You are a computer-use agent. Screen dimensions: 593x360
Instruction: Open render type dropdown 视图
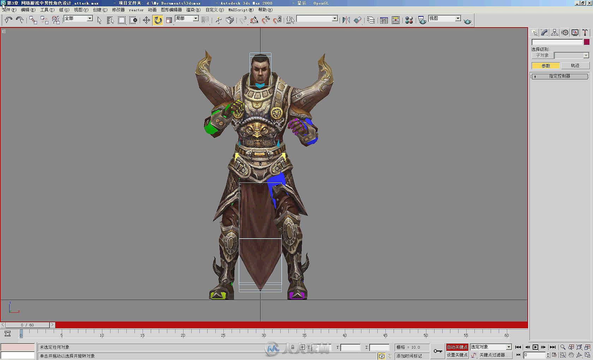[x=445, y=18]
